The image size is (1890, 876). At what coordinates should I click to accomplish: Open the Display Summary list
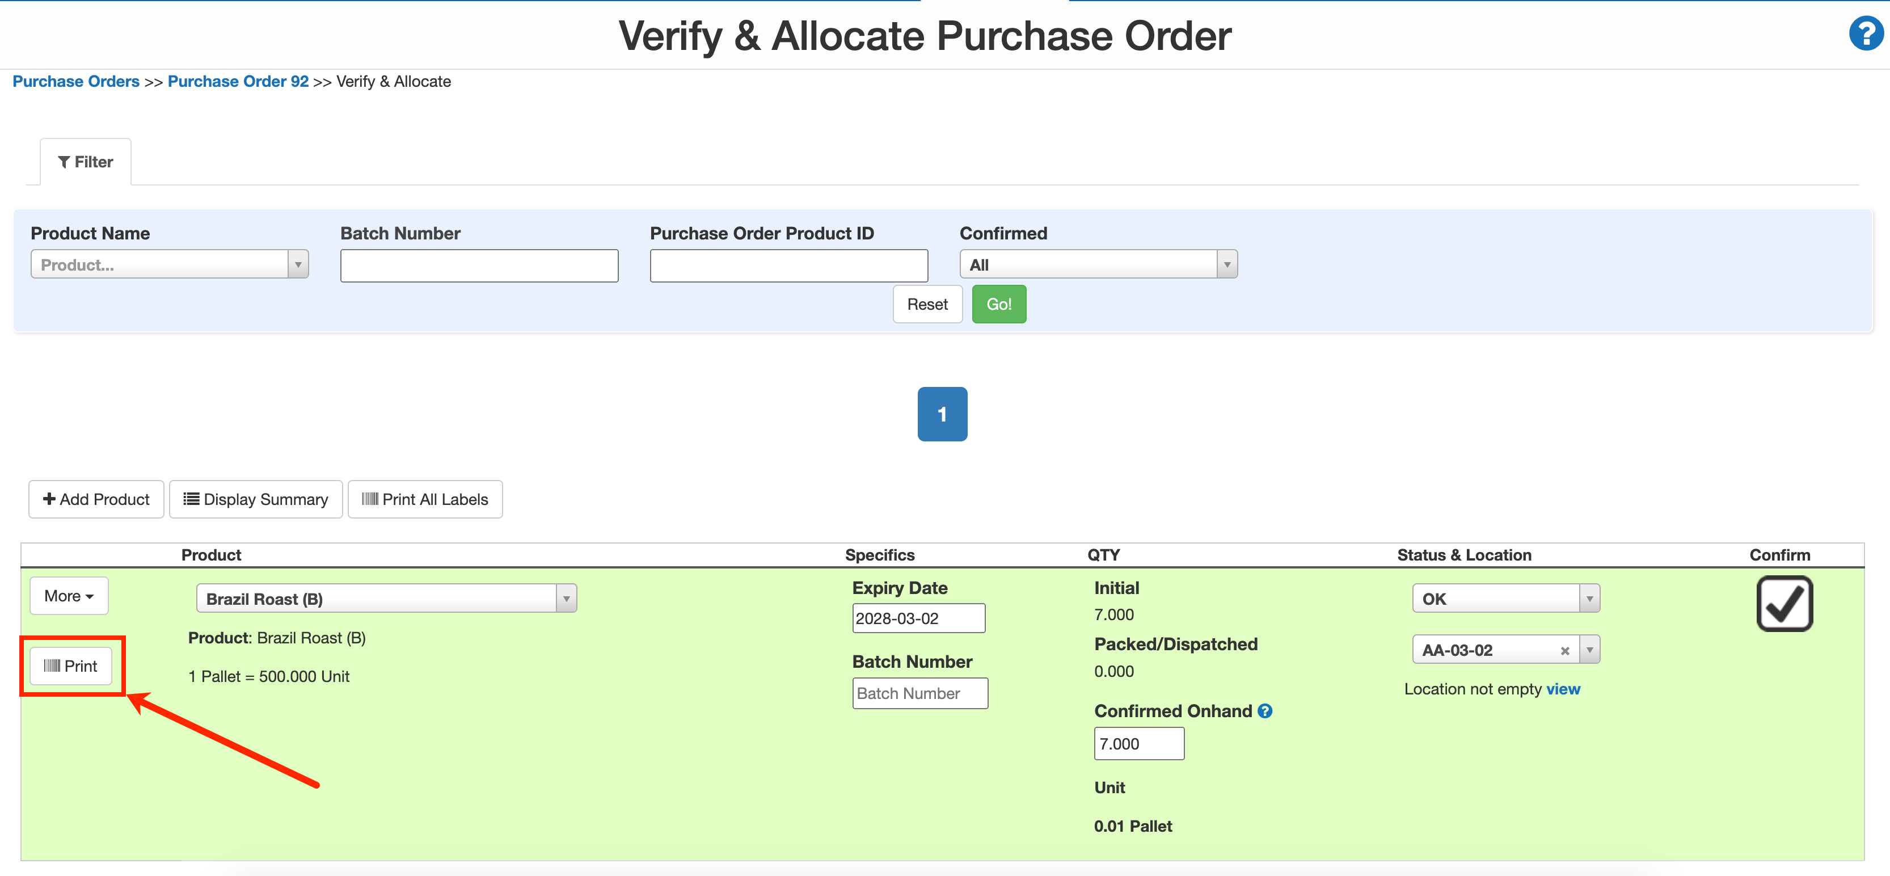[x=255, y=500]
